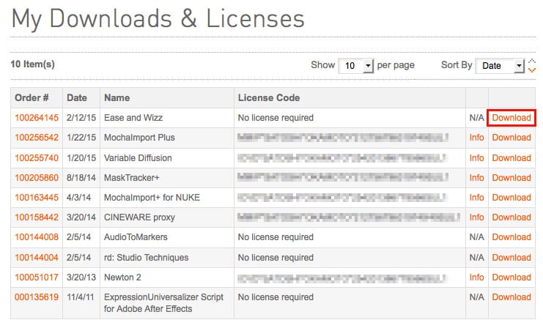Open order number 100163445
This screenshot has width=543, height=328.
tap(37, 197)
